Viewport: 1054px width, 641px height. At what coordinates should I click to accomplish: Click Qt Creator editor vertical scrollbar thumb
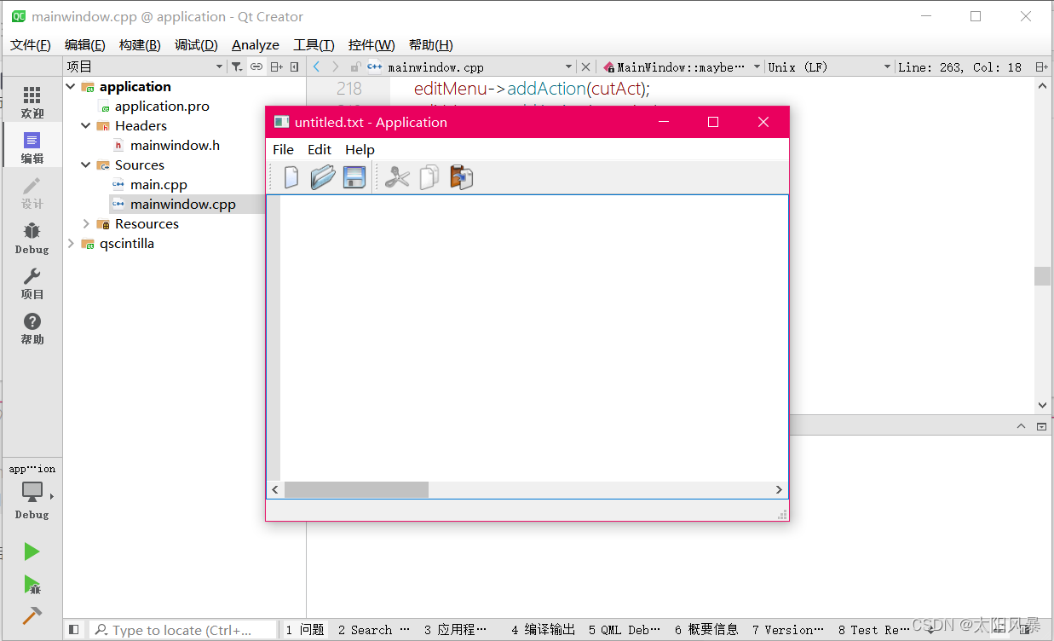tap(1042, 276)
